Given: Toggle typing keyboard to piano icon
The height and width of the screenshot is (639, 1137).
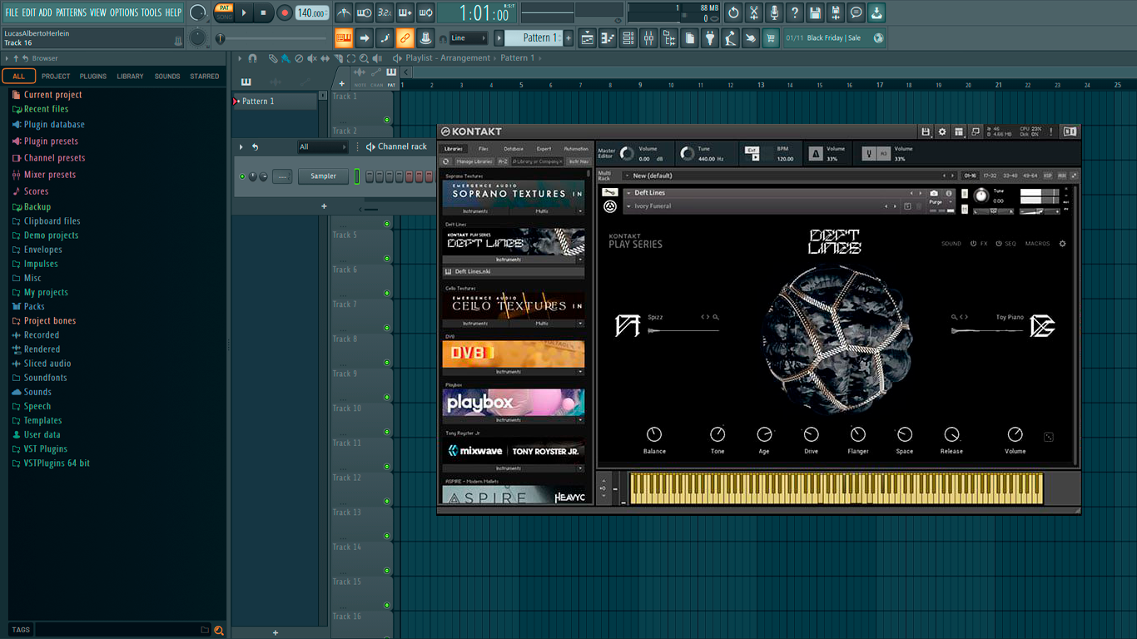Looking at the screenshot, I should pyautogui.click(x=344, y=38).
